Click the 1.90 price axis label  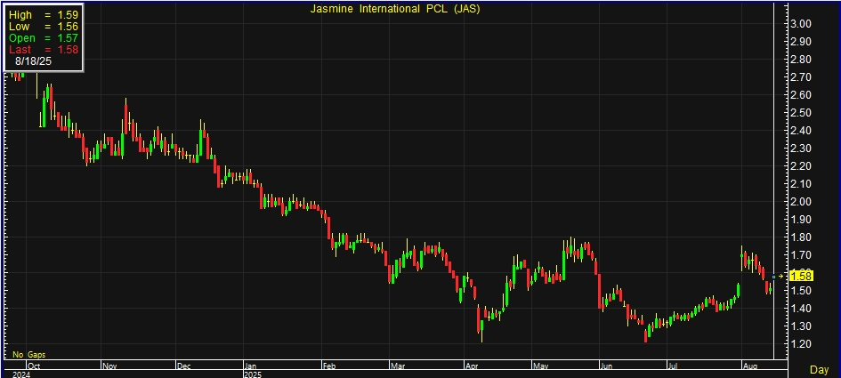[800, 220]
